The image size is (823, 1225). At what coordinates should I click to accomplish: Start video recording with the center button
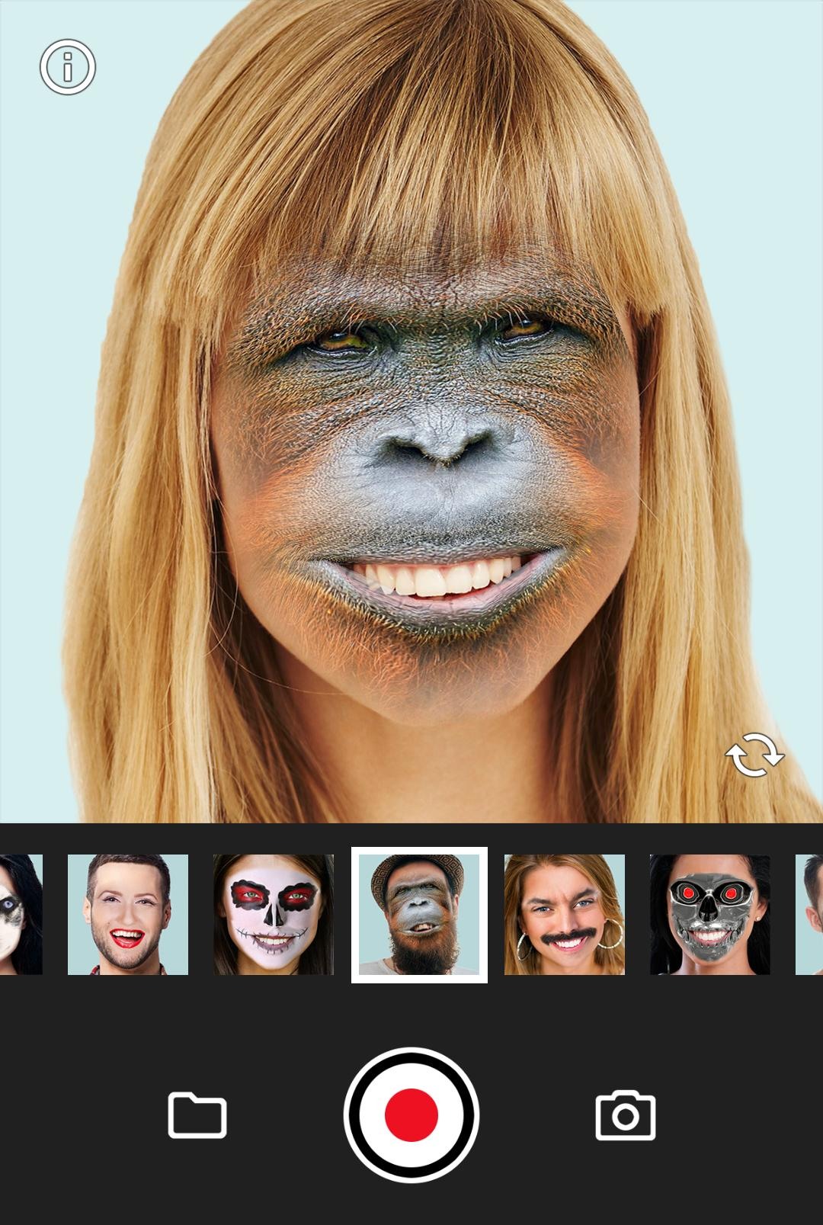[411, 1114]
